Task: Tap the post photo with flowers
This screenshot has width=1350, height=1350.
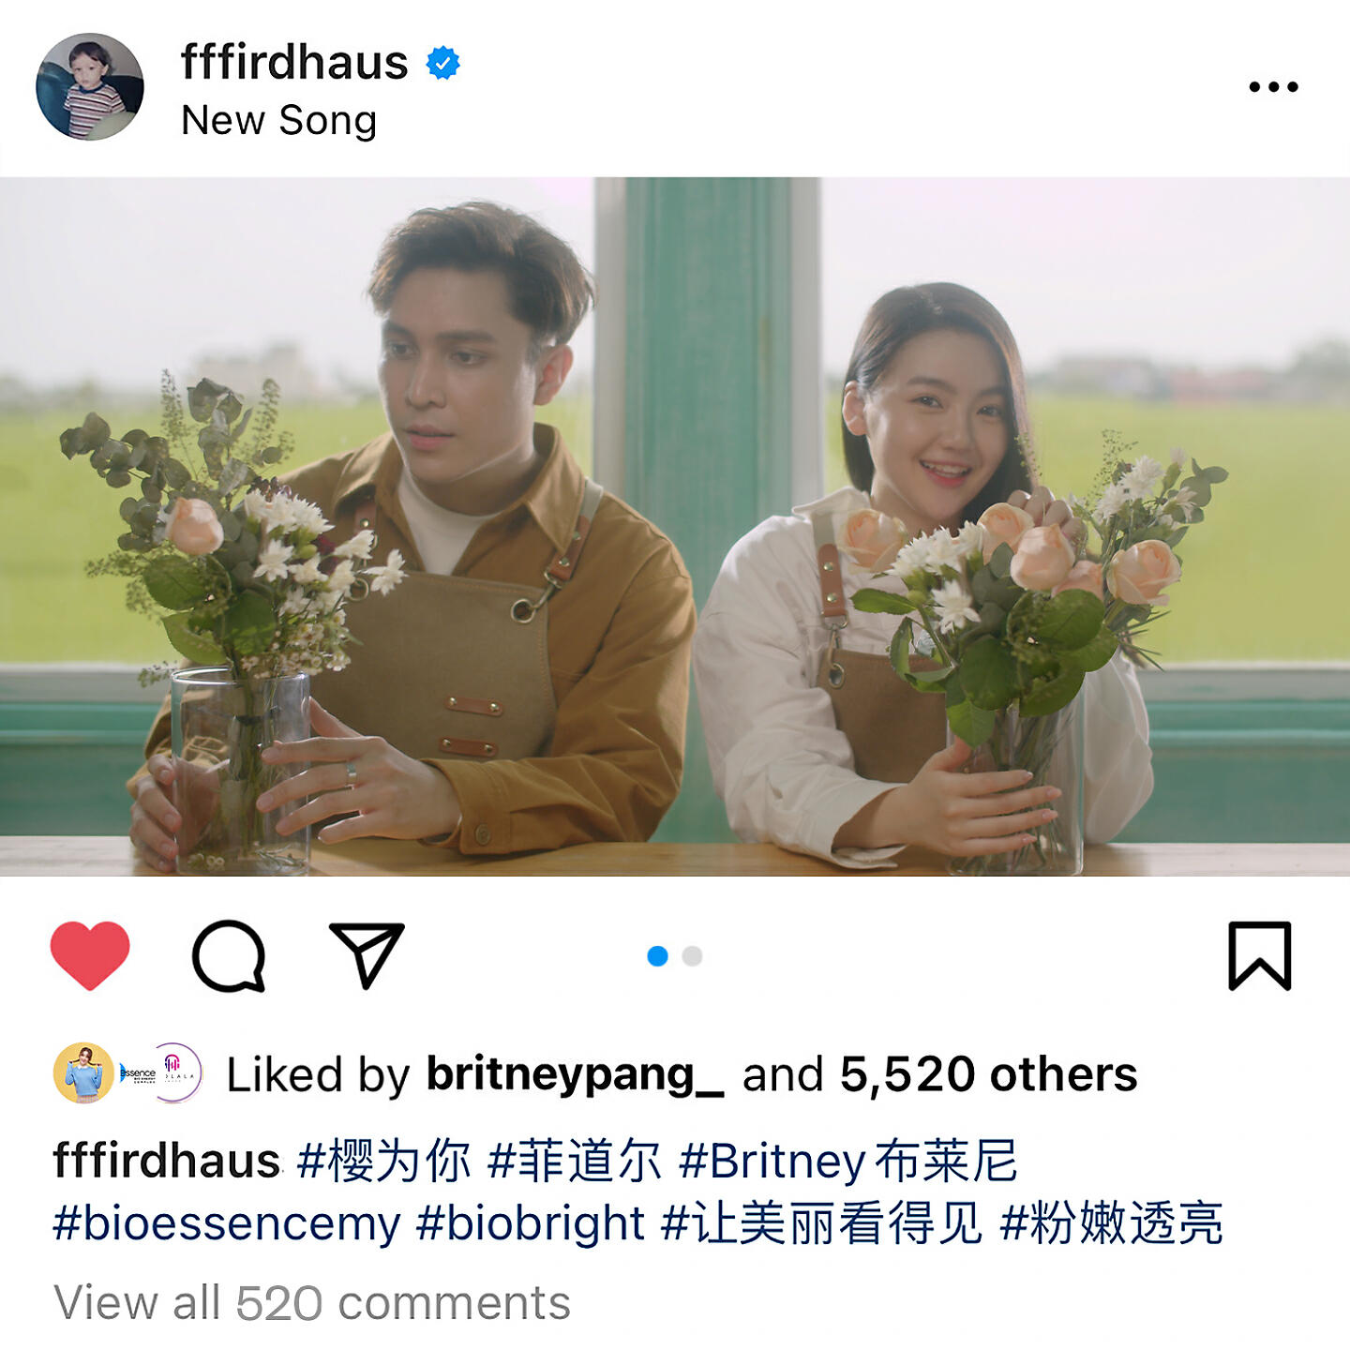Action: point(675,527)
